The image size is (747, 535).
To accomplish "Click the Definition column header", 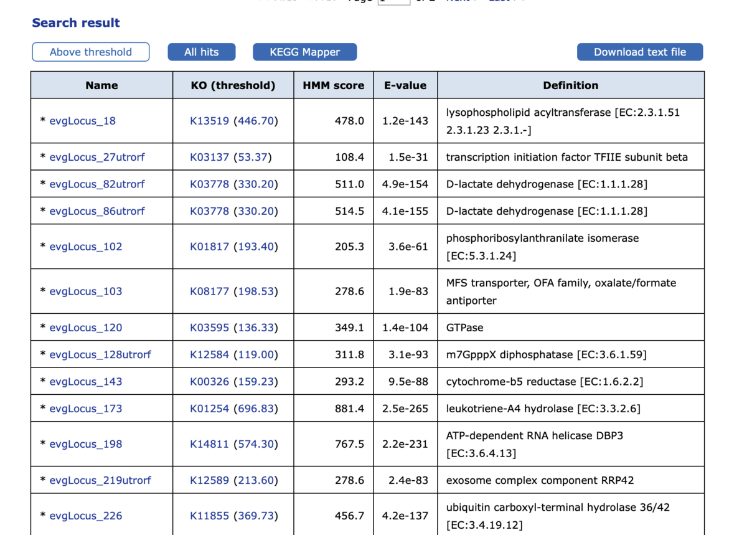I will (571, 85).
